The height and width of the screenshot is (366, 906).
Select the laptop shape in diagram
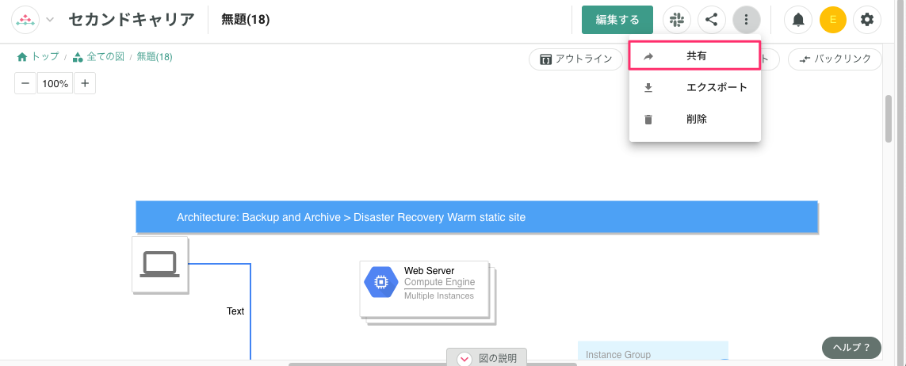coord(160,265)
